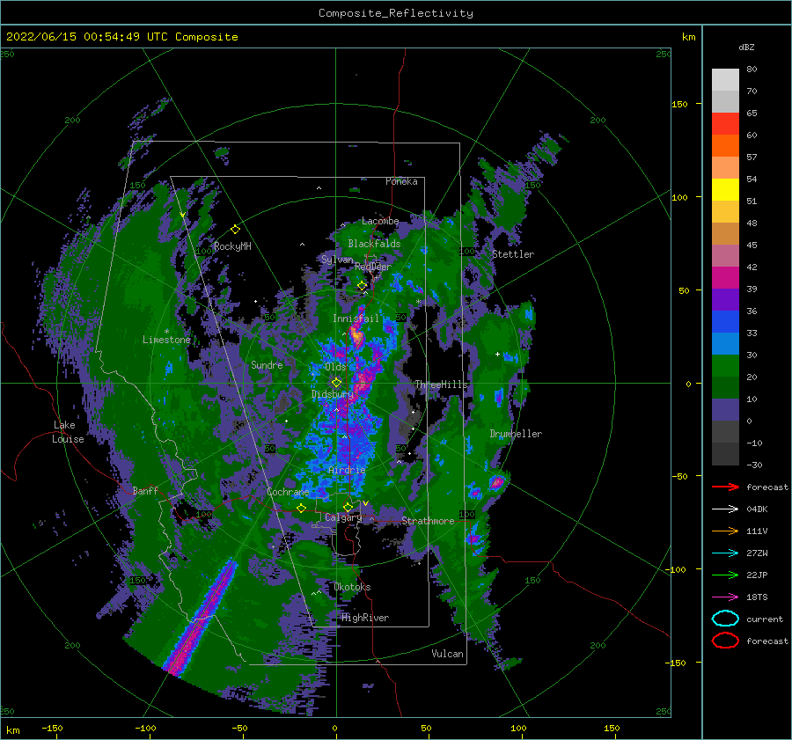This screenshot has width=792, height=740.
Task: Click the RedDeer city label
Action: (x=373, y=267)
